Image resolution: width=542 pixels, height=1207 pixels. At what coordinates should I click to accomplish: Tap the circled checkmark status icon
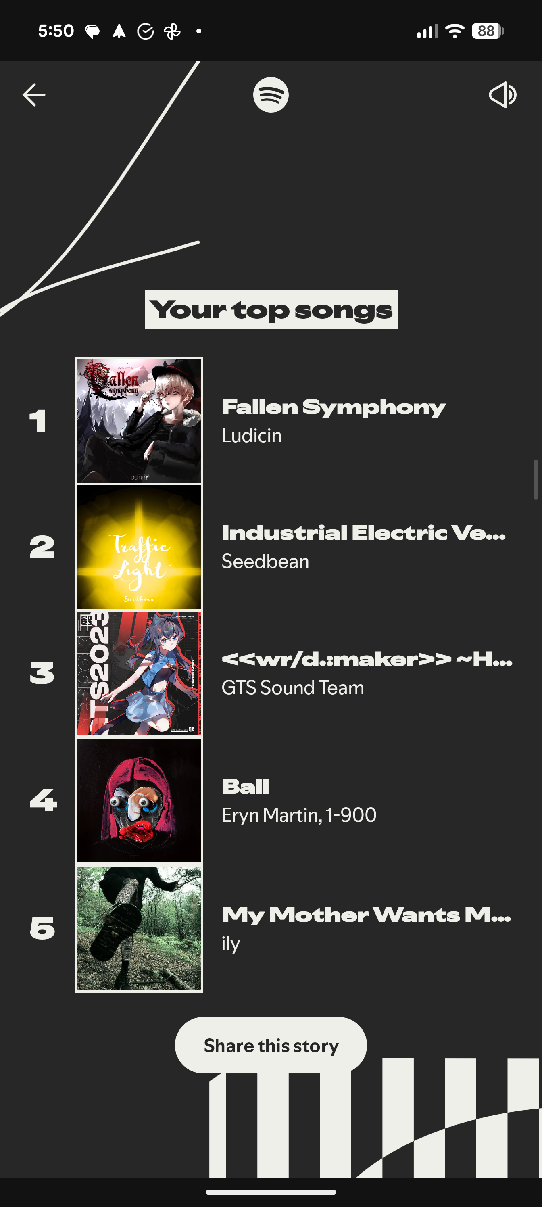145,31
